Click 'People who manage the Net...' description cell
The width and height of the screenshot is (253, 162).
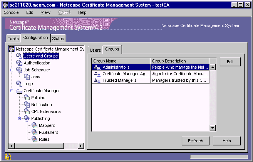click(x=179, y=67)
